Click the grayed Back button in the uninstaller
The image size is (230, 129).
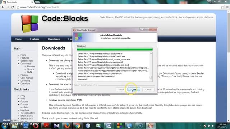point(121,90)
